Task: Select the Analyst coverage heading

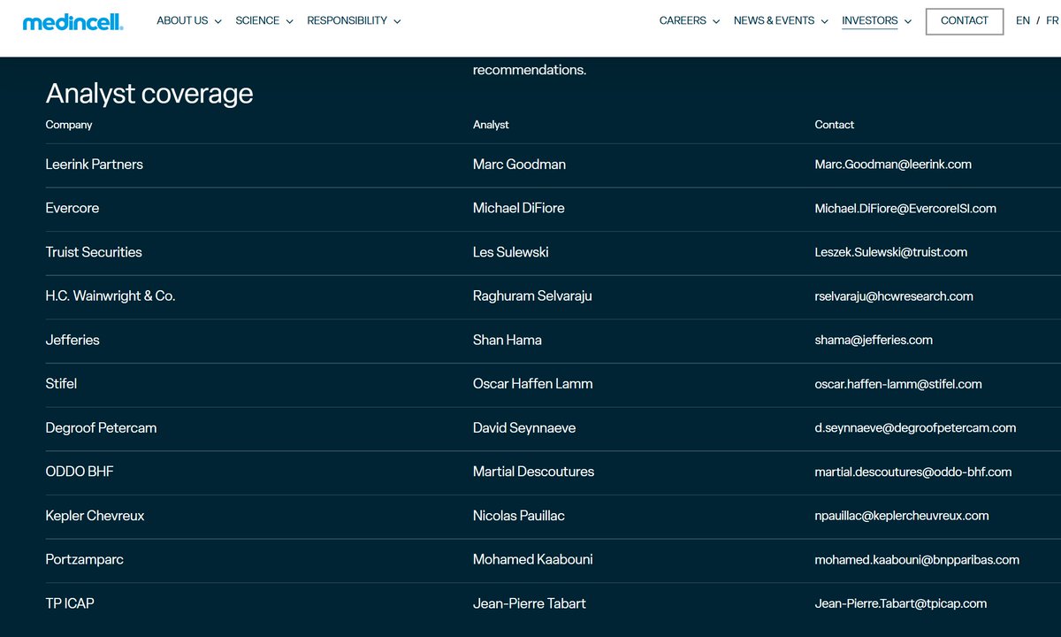Action: (149, 94)
